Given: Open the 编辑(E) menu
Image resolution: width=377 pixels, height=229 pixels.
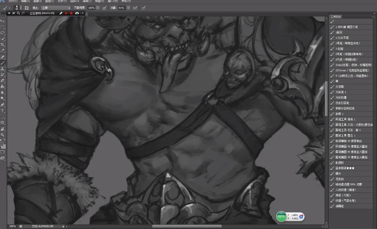Looking at the screenshot, I should point(25,1).
